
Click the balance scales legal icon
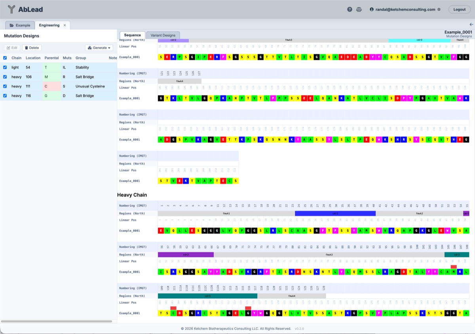359,10
